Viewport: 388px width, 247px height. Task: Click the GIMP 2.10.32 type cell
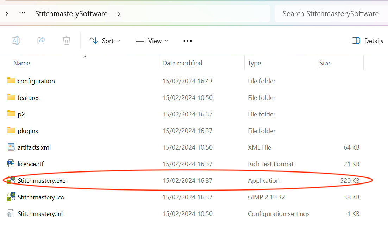pyautogui.click(x=267, y=197)
